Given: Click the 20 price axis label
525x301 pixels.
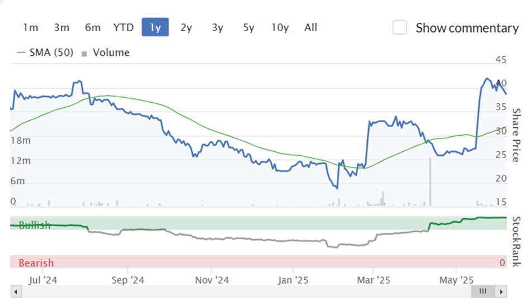Looking at the screenshot, I should (x=501, y=179).
